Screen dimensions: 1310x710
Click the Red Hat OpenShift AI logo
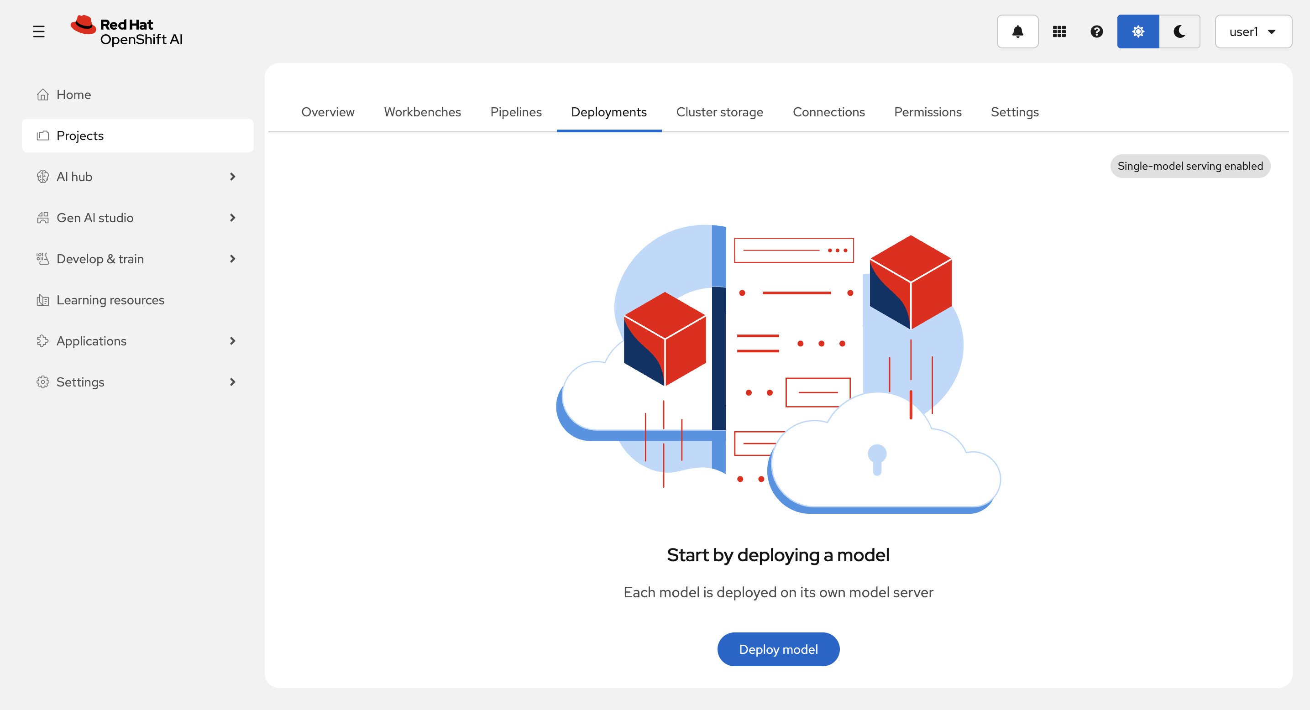click(x=126, y=31)
